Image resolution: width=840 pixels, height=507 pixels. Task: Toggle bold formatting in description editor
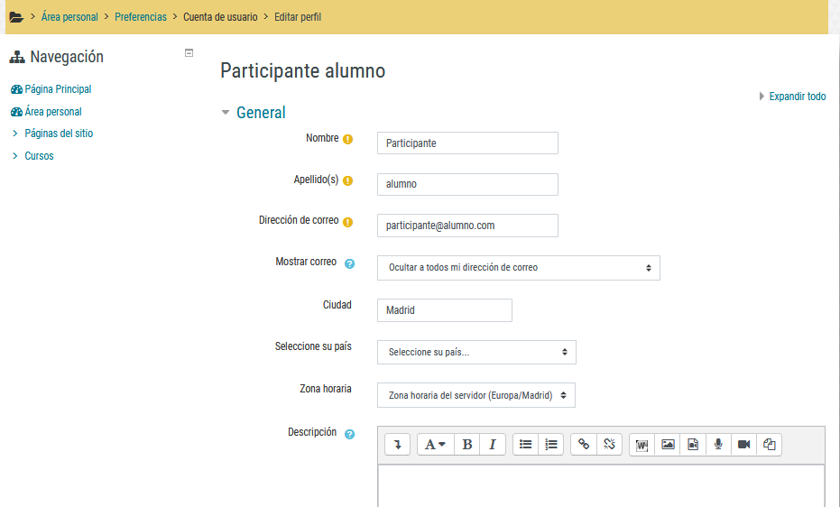coord(466,445)
